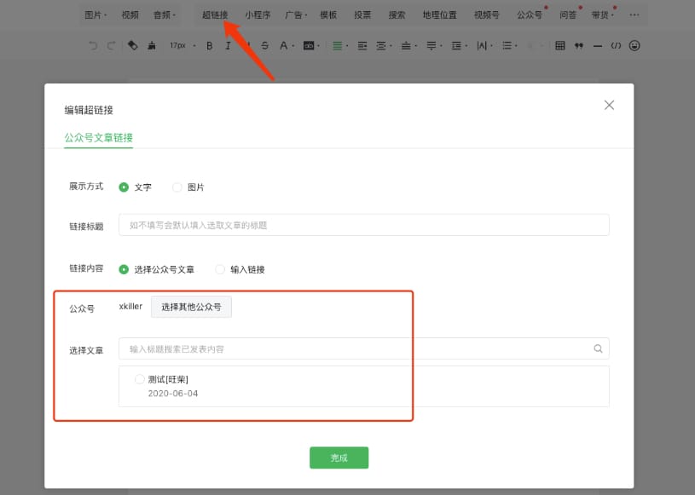Close the 编辑超链接 dialog with X
The width and height of the screenshot is (695, 495).
(609, 105)
